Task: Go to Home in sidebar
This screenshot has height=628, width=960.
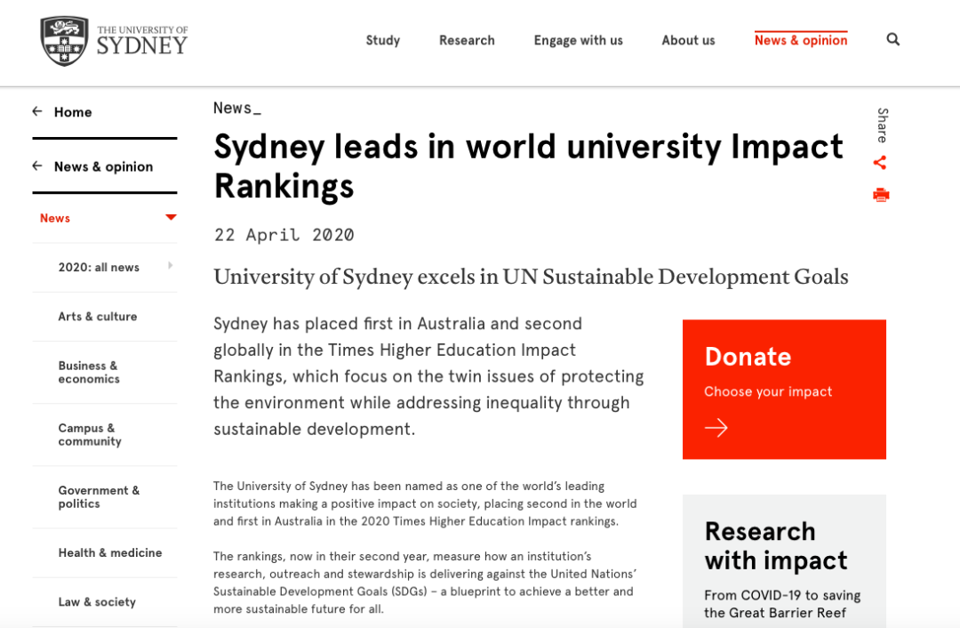Action: pyautogui.click(x=73, y=112)
